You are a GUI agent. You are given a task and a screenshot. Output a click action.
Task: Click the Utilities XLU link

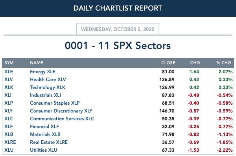44,150
